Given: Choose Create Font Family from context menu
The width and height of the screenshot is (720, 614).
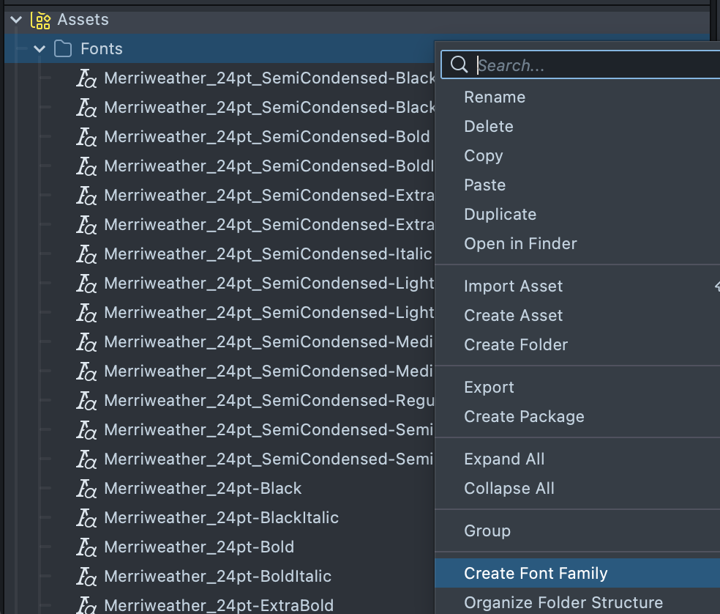Looking at the screenshot, I should [x=536, y=574].
